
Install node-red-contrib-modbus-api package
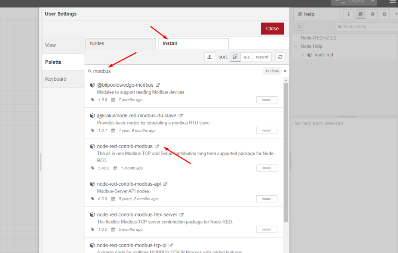coord(267,199)
